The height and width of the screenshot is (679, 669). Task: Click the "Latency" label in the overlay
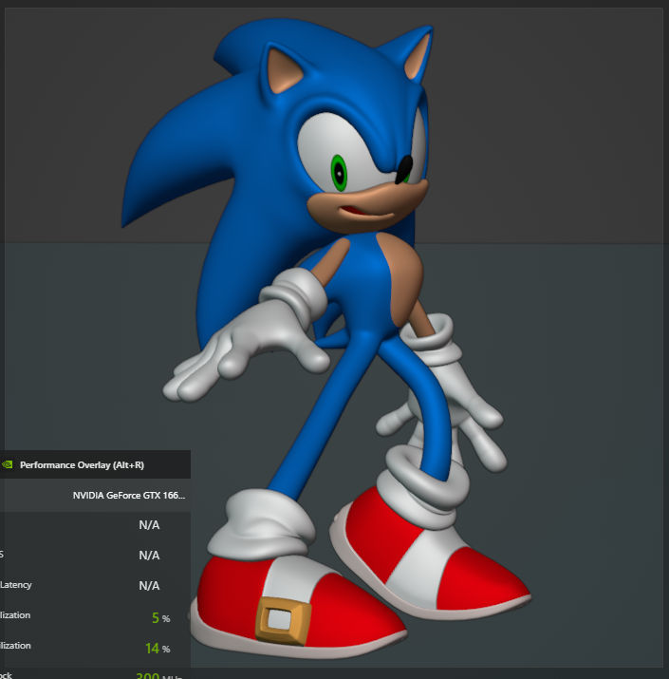(16, 585)
